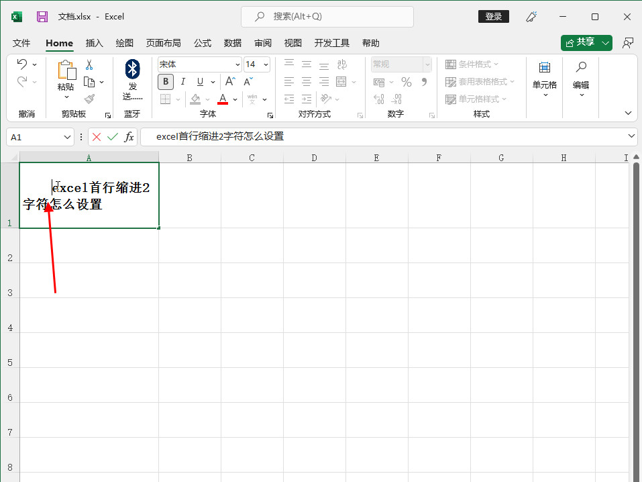Toggle middle vertical alignment
This screenshot has height=482, width=642.
(x=307, y=64)
